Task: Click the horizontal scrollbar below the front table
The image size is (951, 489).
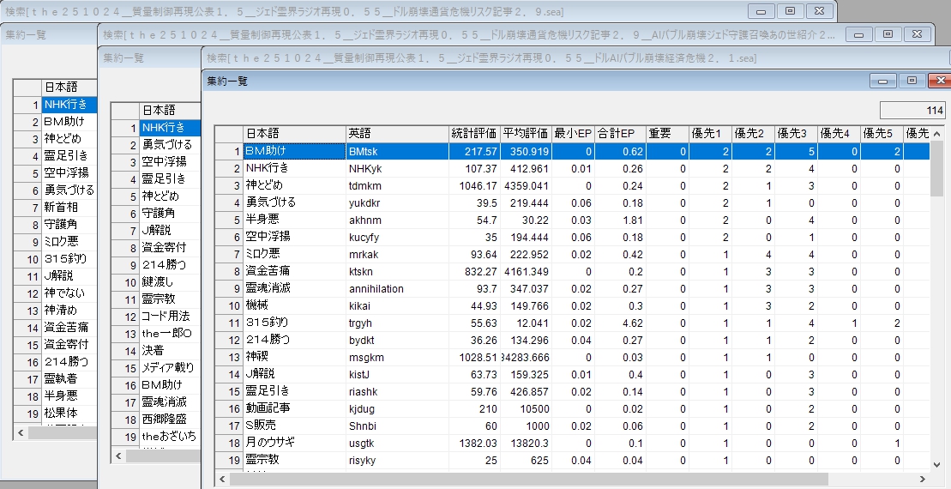Action: click(x=515, y=480)
